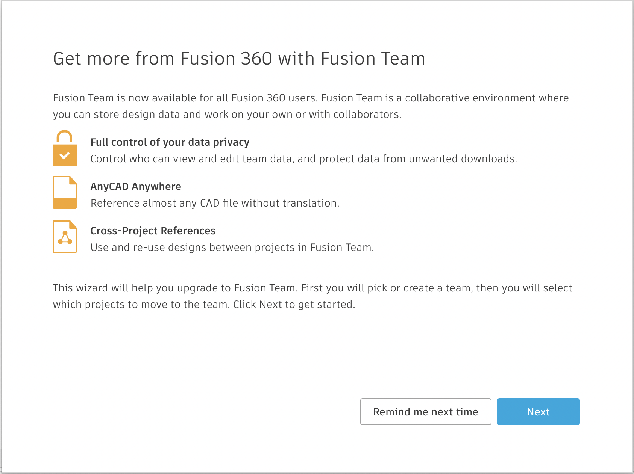Click the padlock data privacy icon
The height and width of the screenshot is (474, 634).
(65, 149)
